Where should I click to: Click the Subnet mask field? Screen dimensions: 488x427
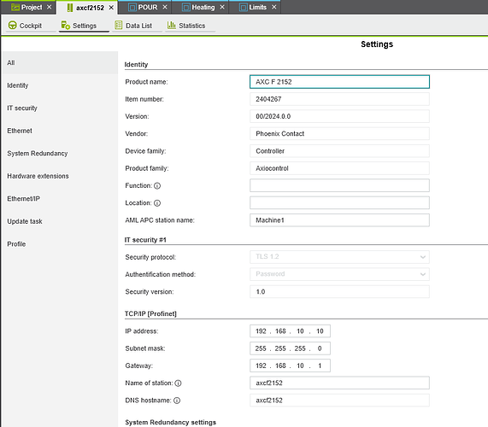(290, 348)
